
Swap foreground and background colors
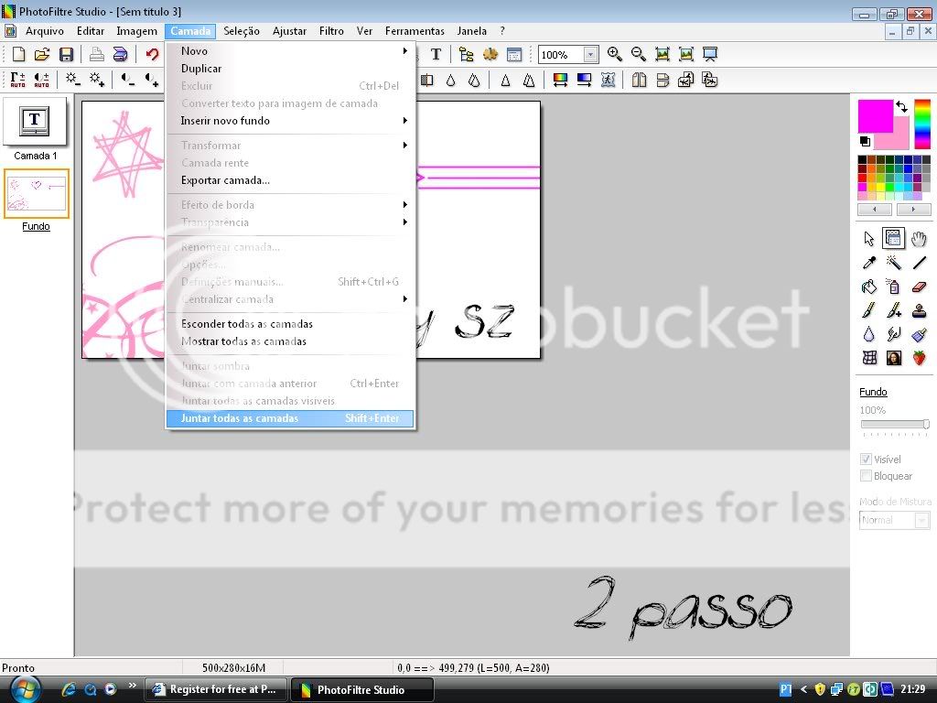[901, 107]
